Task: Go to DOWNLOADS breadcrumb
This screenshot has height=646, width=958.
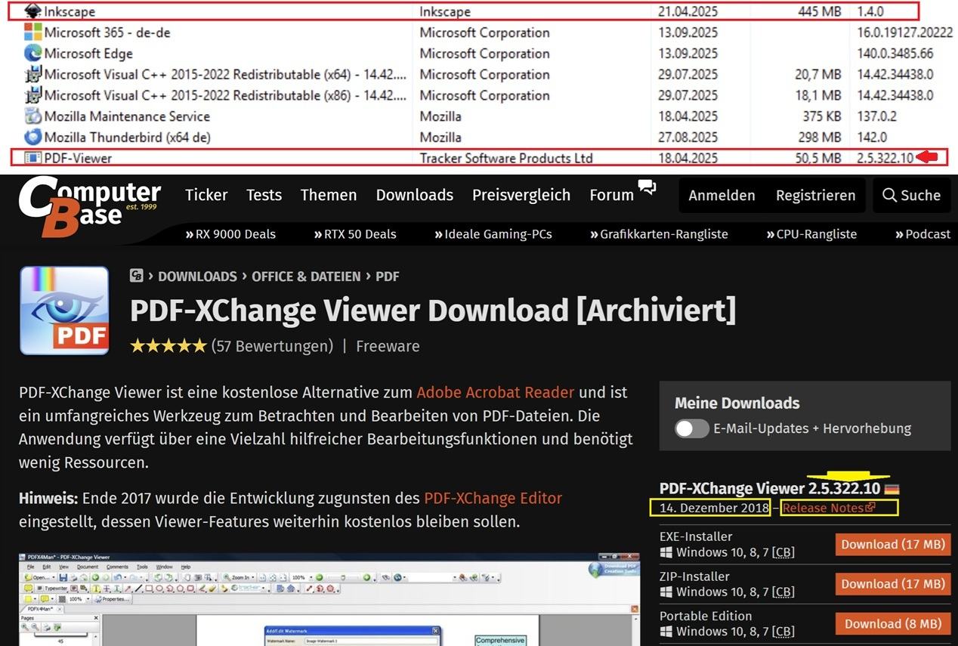Action: 197,277
